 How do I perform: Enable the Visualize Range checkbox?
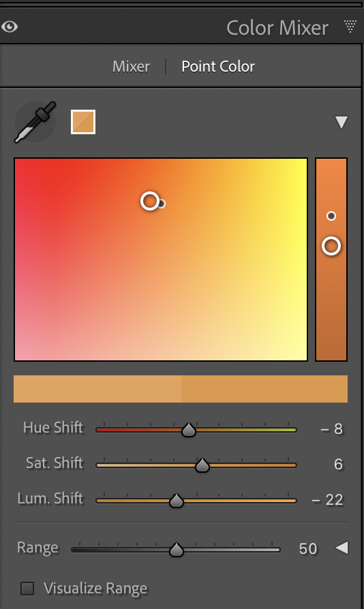(x=27, y=589)
